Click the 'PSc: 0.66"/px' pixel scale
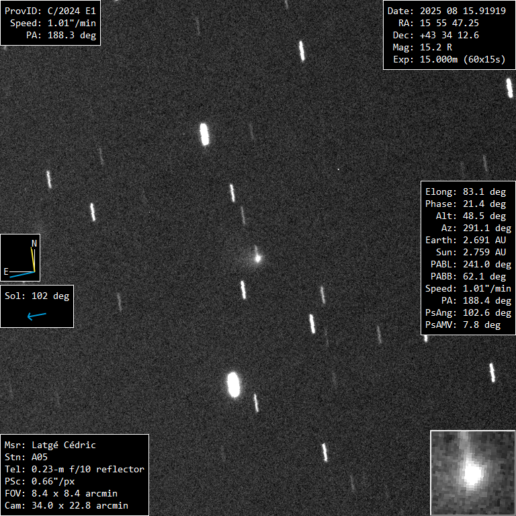The width and height of the screenshot is (516, 516). (40, 482)
